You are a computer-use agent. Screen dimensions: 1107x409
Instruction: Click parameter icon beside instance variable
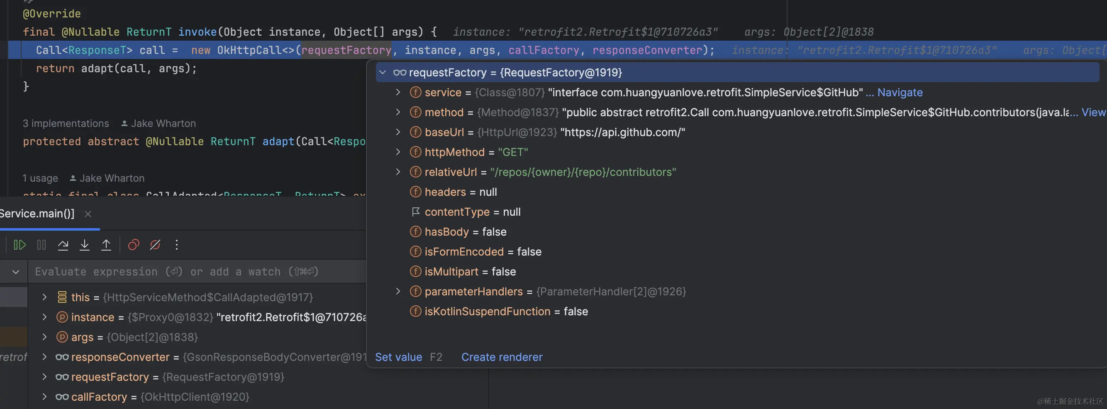click(62, 317)
